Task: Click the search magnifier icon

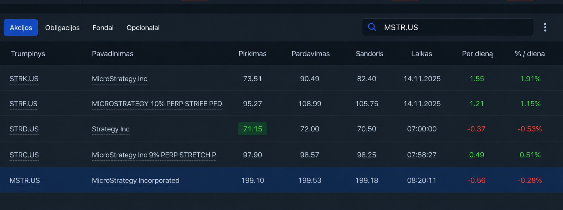Action: (372, 27)
